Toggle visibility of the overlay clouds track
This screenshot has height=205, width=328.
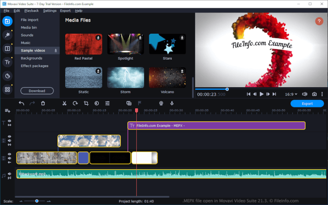[x=9, y=137]
